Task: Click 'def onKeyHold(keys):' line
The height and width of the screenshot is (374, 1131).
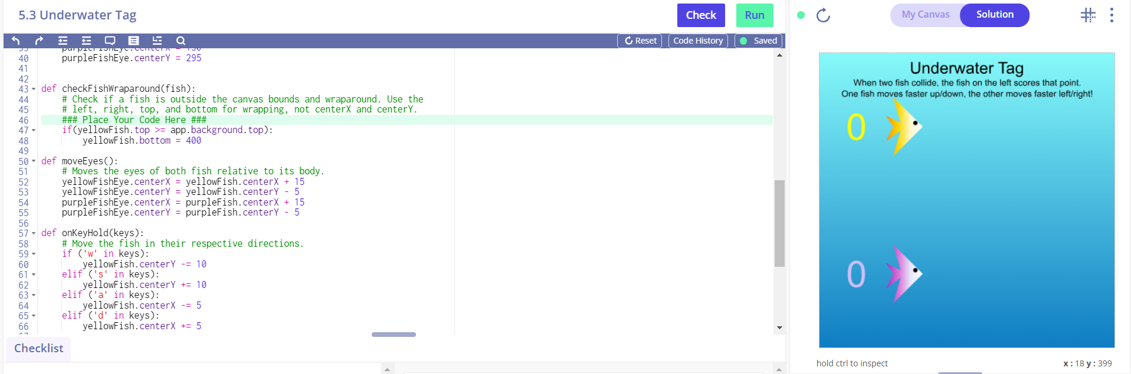Action: pyautogui.click(x=93, y=233)
